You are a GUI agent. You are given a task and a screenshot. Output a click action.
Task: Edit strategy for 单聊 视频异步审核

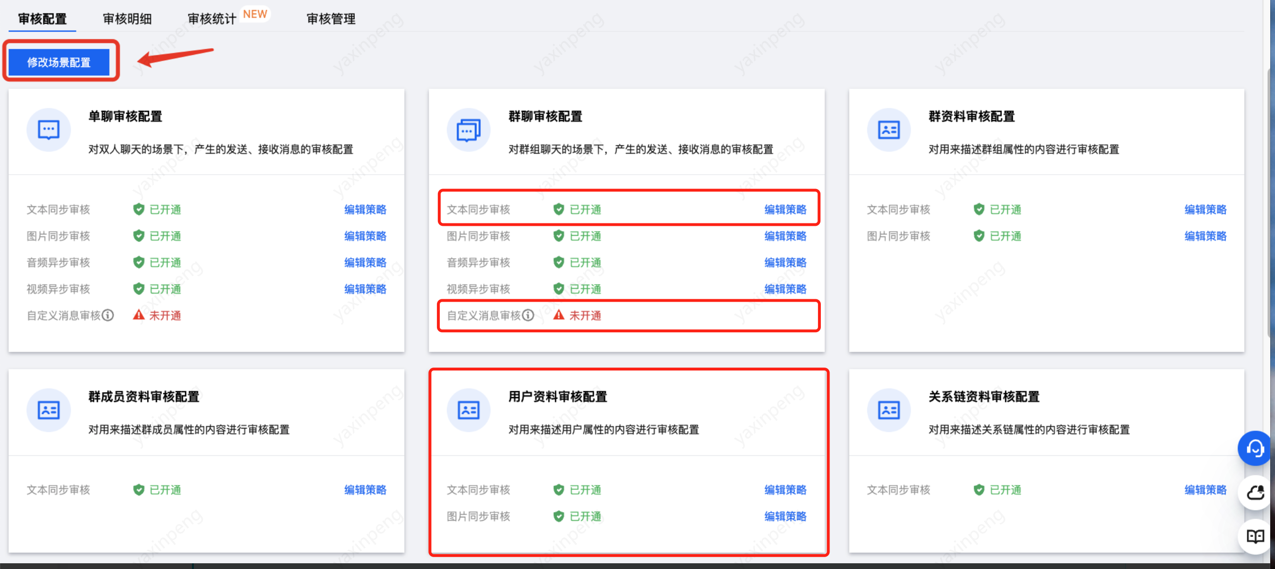pyautogui.click(x=365, y=289)
